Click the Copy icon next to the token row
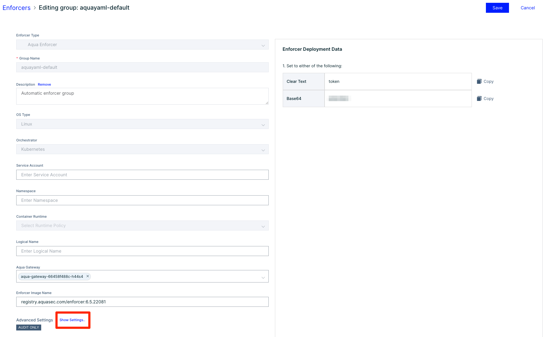 (479, 81)
